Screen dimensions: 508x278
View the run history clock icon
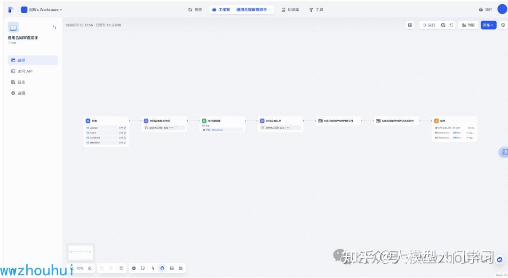[443, 25]
